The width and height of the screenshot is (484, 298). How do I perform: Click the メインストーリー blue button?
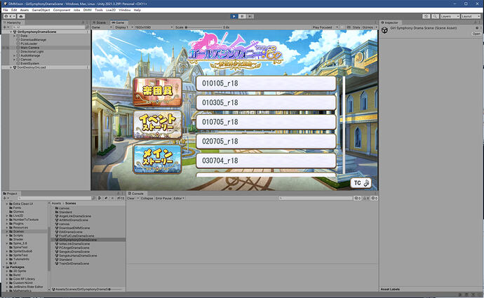[158, 159]
